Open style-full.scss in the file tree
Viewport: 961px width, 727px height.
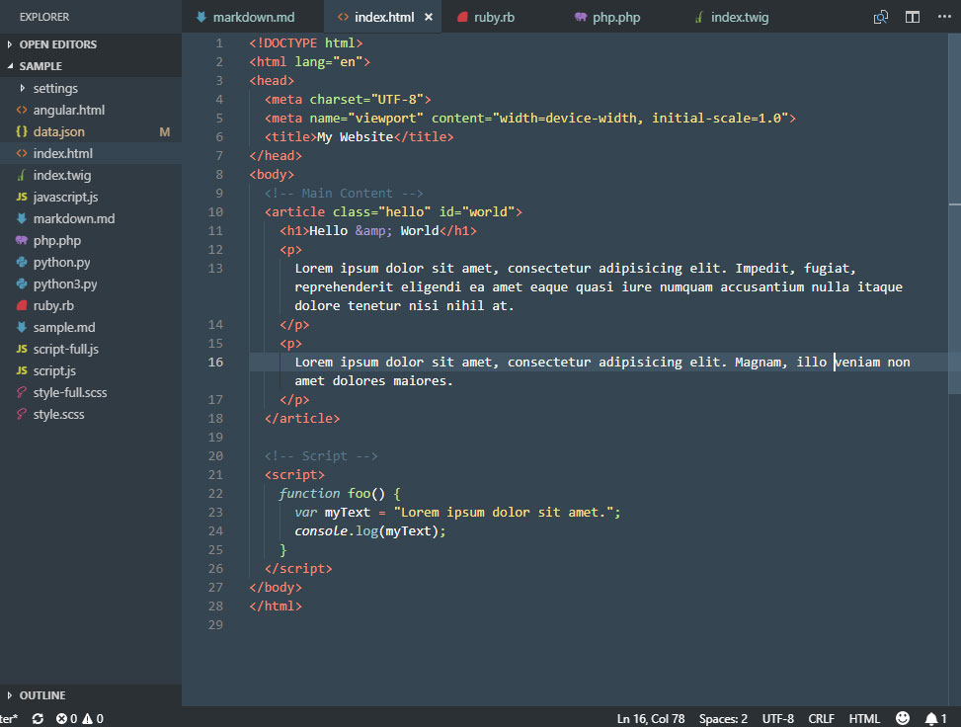coord(91,392)
